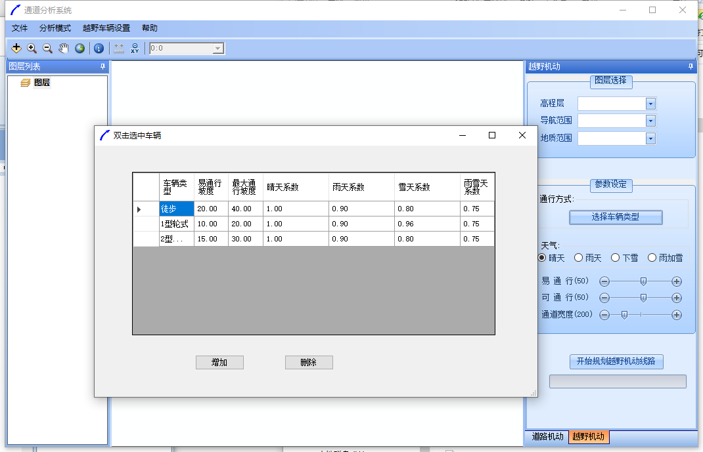Select the identify info tool
Viewport: 703px width, 452px height.
(x=99, y=48)
